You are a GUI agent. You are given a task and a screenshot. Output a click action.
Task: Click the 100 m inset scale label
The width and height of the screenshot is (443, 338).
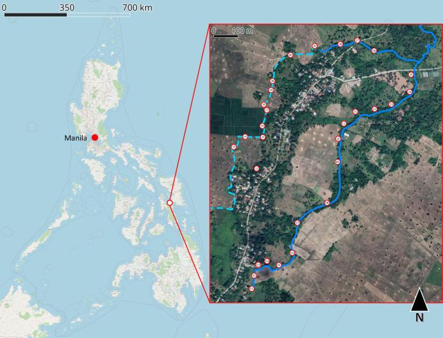[x=243, y=31]
